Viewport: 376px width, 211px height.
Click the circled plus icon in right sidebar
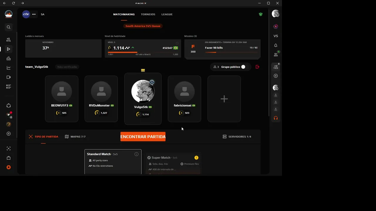click(276, 76)
